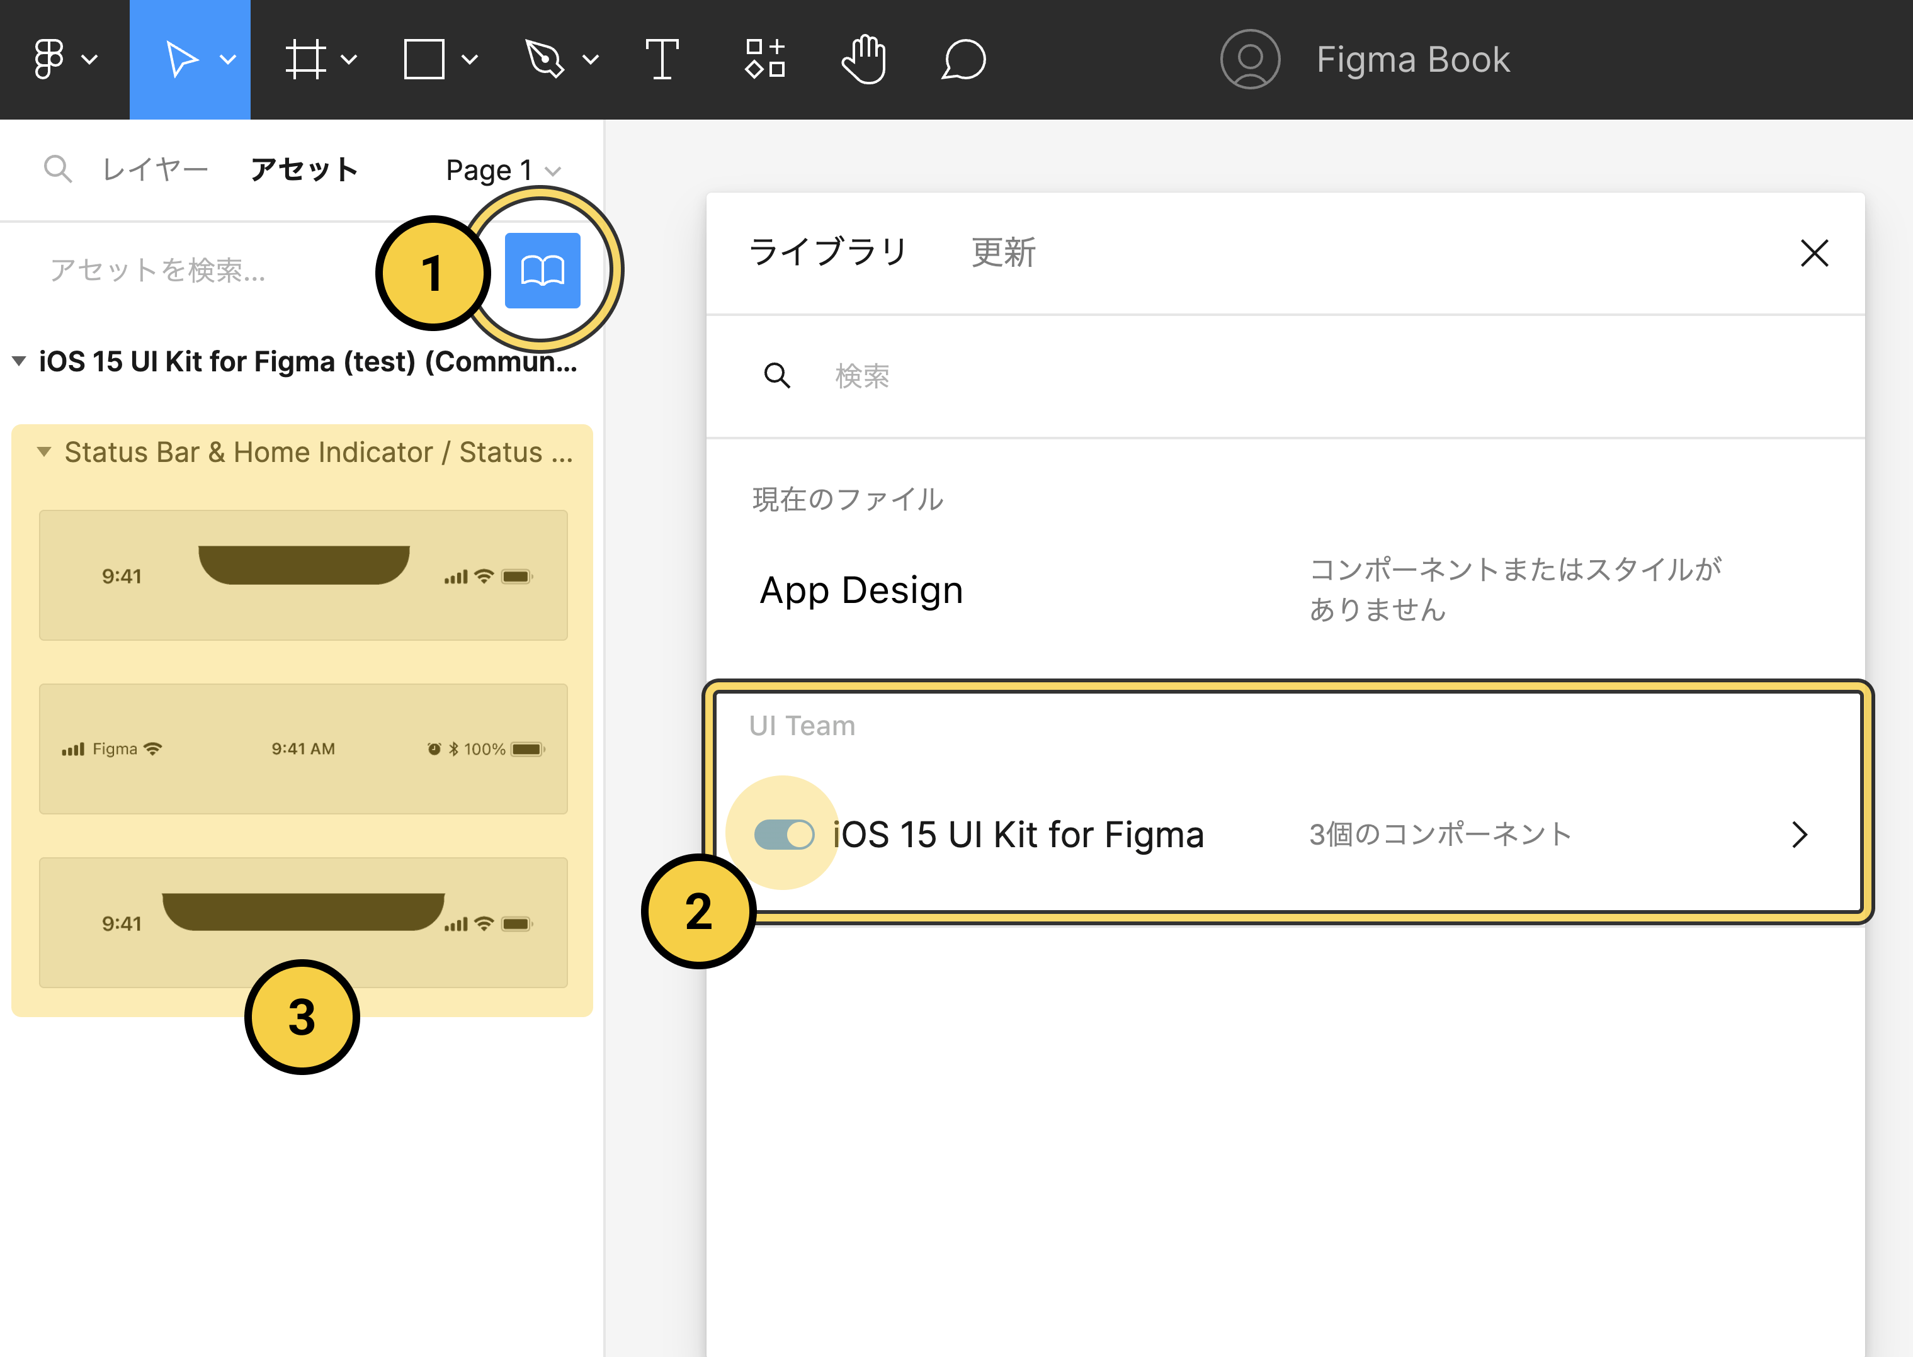
Task: Select the Hand tool
Action: [x=864, y=59]
